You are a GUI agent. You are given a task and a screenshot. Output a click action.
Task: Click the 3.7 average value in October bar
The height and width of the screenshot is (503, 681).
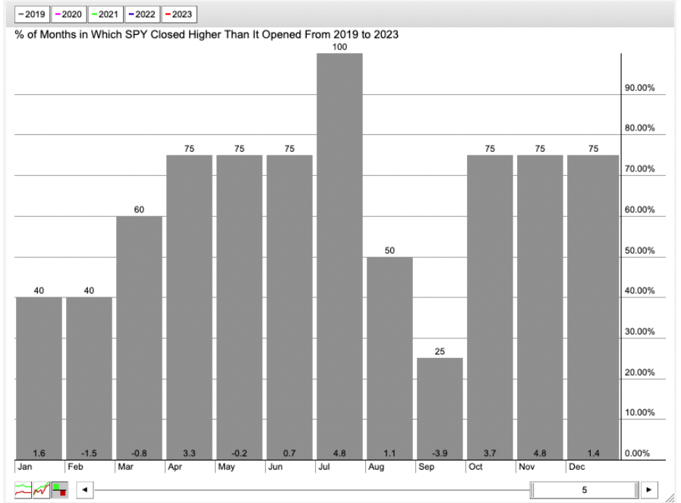490,453
